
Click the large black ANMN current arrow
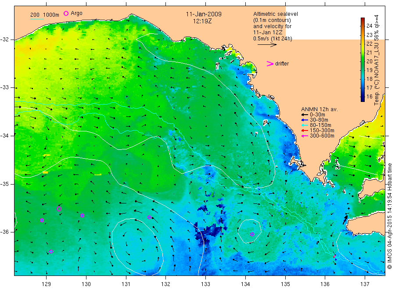(x=345, y=220)
